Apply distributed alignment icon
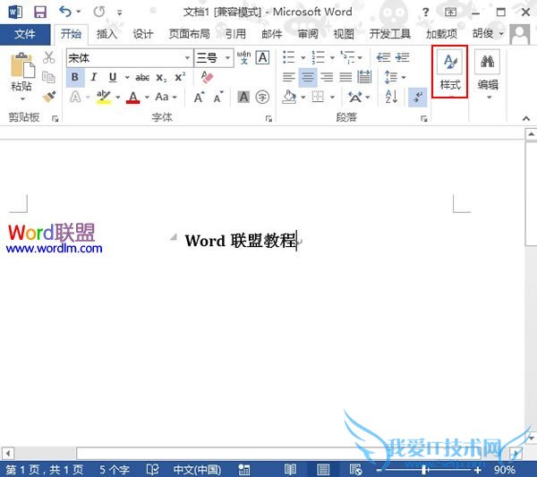The height and width of the screenshot is (477, 537). (364, 77)
